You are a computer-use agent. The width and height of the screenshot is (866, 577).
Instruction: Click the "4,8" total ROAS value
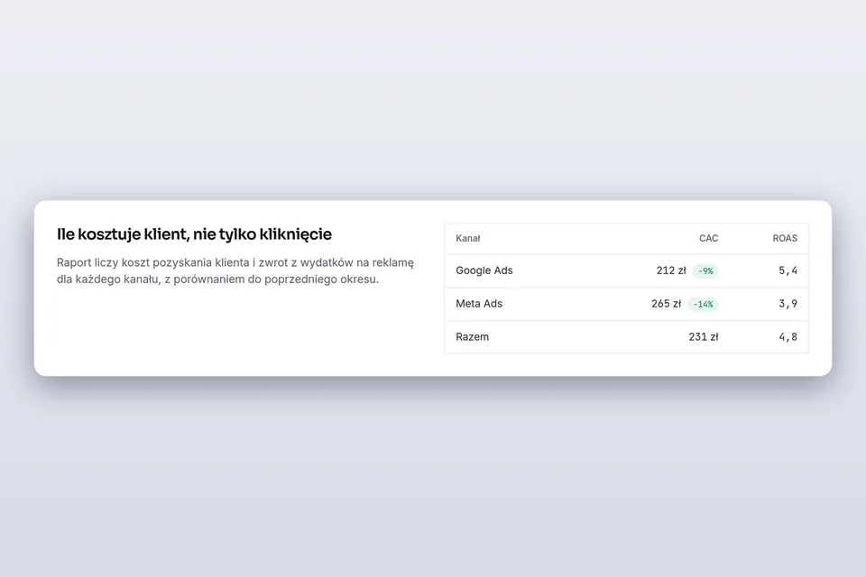point(788,337)
